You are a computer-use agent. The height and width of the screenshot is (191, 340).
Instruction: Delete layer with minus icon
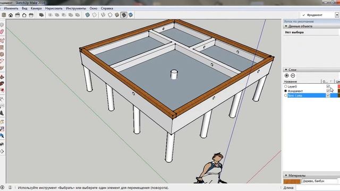(x=293, y=75)
